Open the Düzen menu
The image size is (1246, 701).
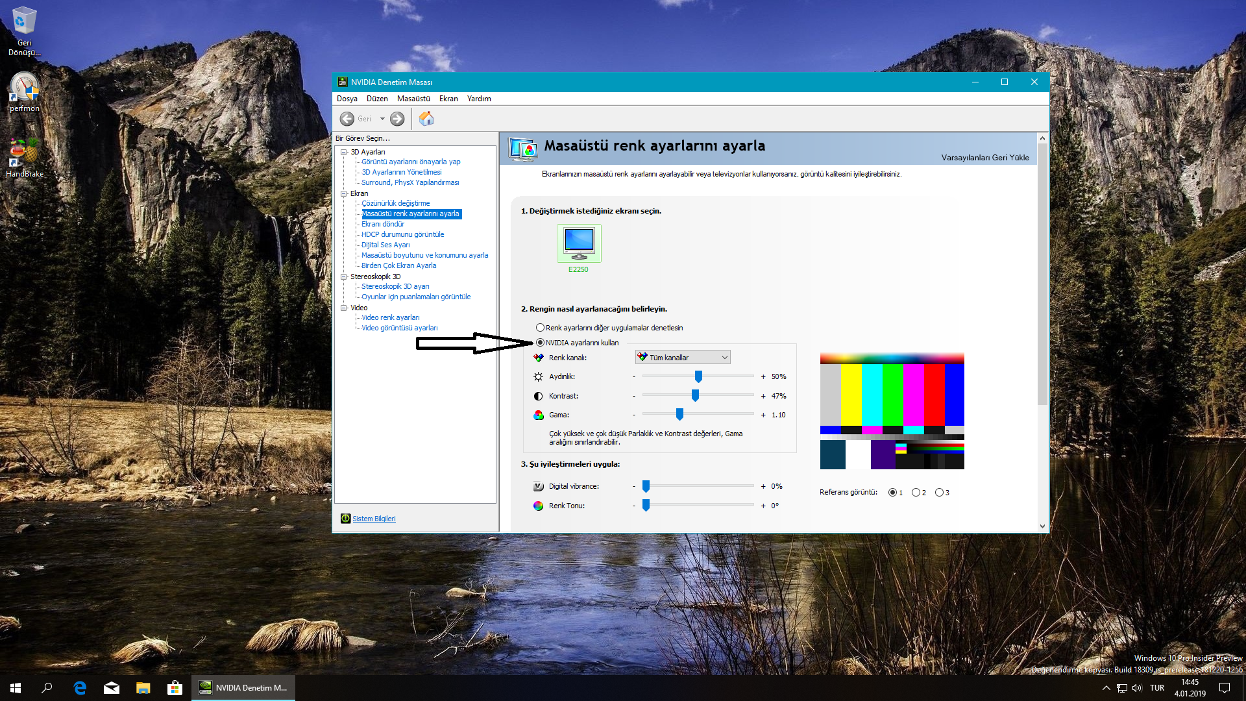click(x=377, y=99)
